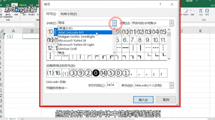This screenshot has width=215, height=120.
Task: Switch to the 特殊字符(P) tab
Action: 69,14
